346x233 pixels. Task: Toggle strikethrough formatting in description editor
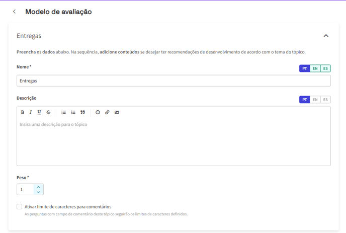[x=48, y=112]
